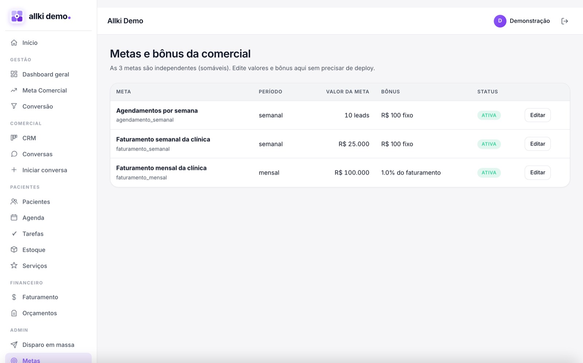Click the Conversão funnel icon
Screen dimensions: 583x363
pos(14,106)
